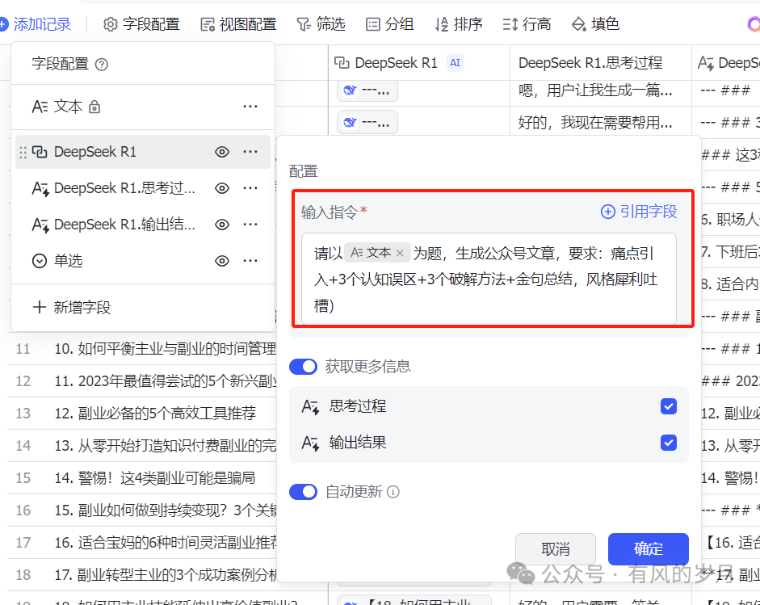
Task: Select the 单选 field row
Action: [143, 261]
